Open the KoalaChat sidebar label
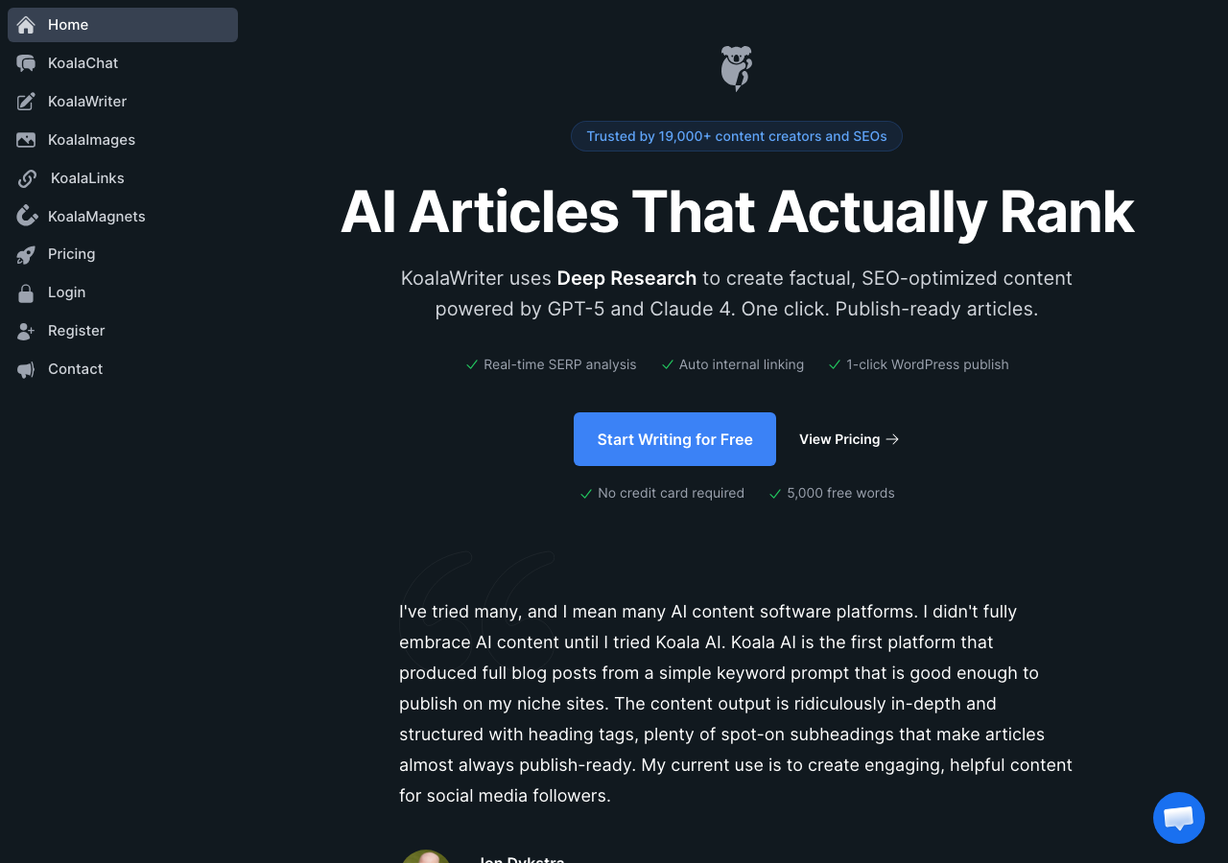Viewport: 1228px width, 863px height. 83,63
